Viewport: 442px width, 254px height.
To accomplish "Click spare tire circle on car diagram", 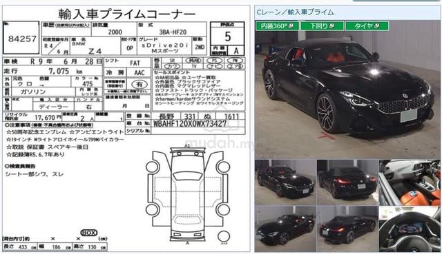I will [224, 237].
